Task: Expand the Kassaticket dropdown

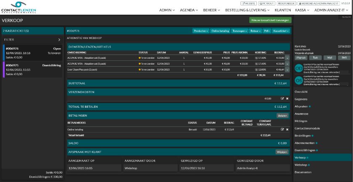Action: coord(281,31)
